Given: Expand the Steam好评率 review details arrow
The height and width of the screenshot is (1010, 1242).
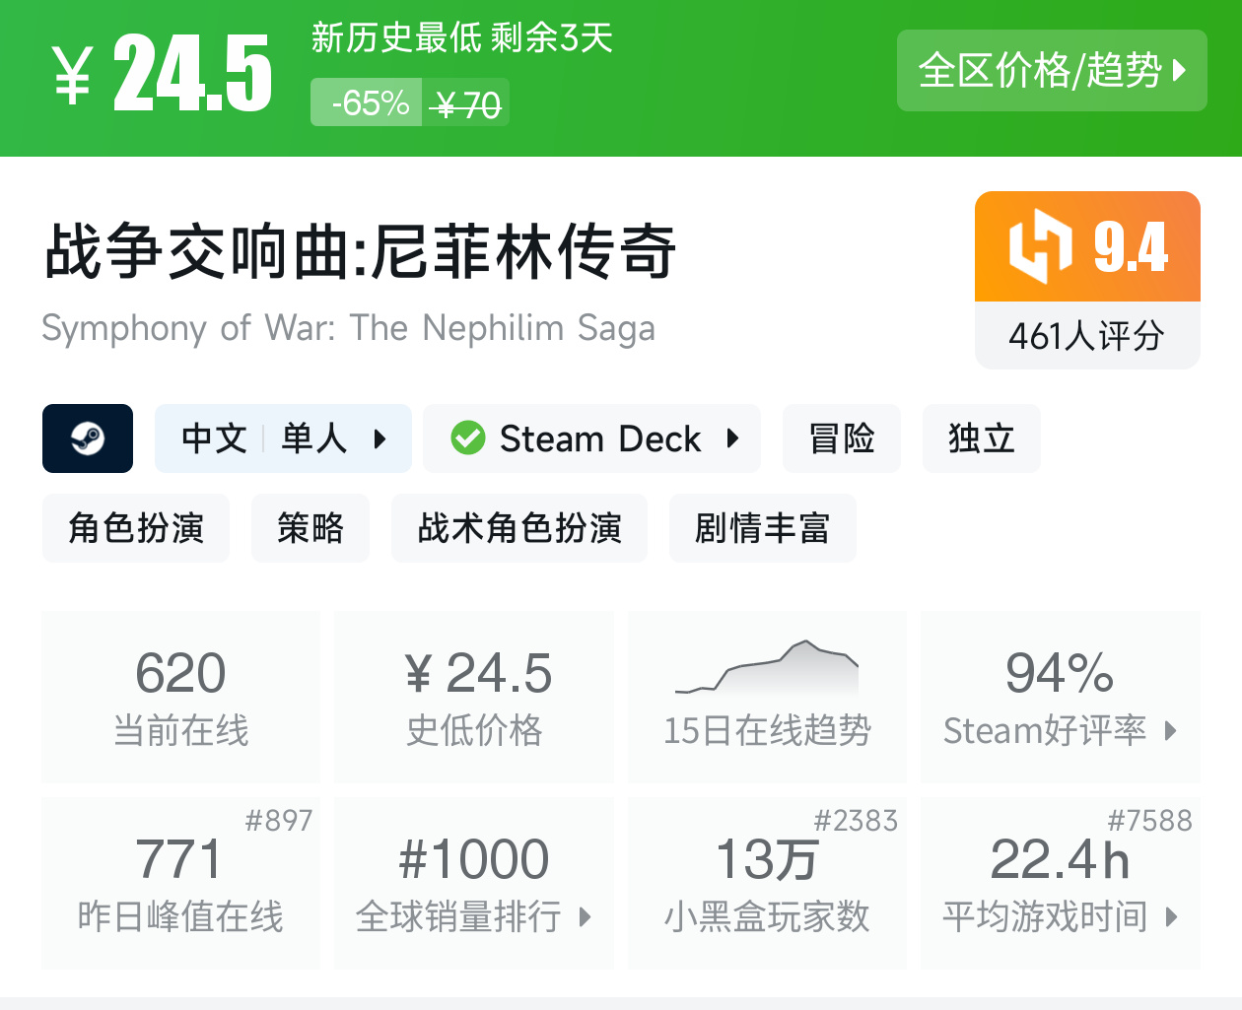Looking at the screenshot, I should pyautogui.click(x=1170, y=731).
